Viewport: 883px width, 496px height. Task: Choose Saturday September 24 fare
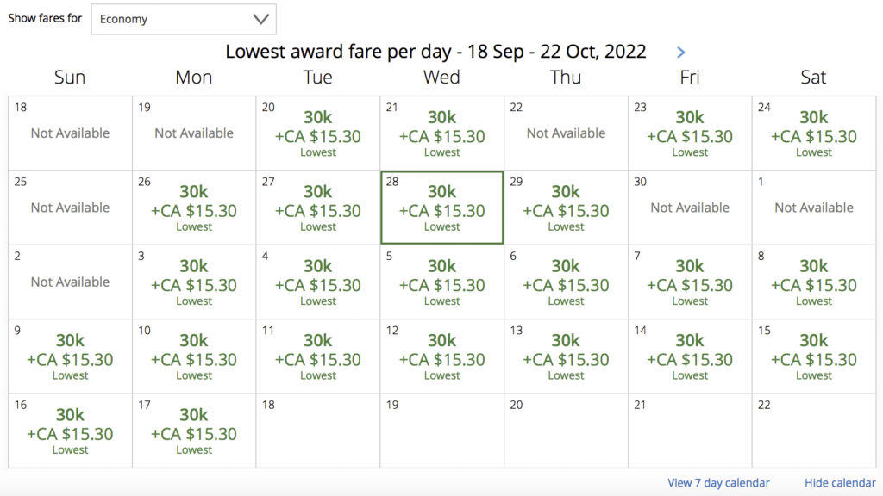coord(814,133)
